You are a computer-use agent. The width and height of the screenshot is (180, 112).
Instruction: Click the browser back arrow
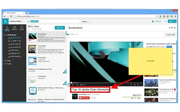(4, 16)
